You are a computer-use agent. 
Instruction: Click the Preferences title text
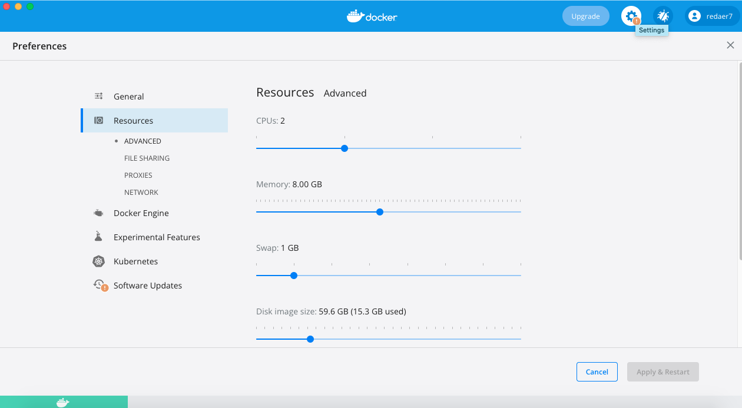click(x=39, y=46)
